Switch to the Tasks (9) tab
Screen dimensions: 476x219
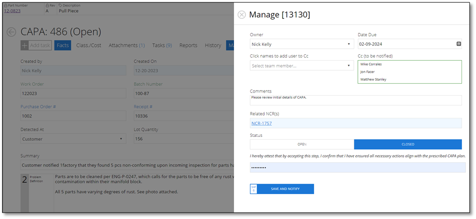pyautogui.click(x=162, y=45)
